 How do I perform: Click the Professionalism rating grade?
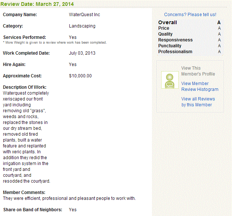[219, 52]
